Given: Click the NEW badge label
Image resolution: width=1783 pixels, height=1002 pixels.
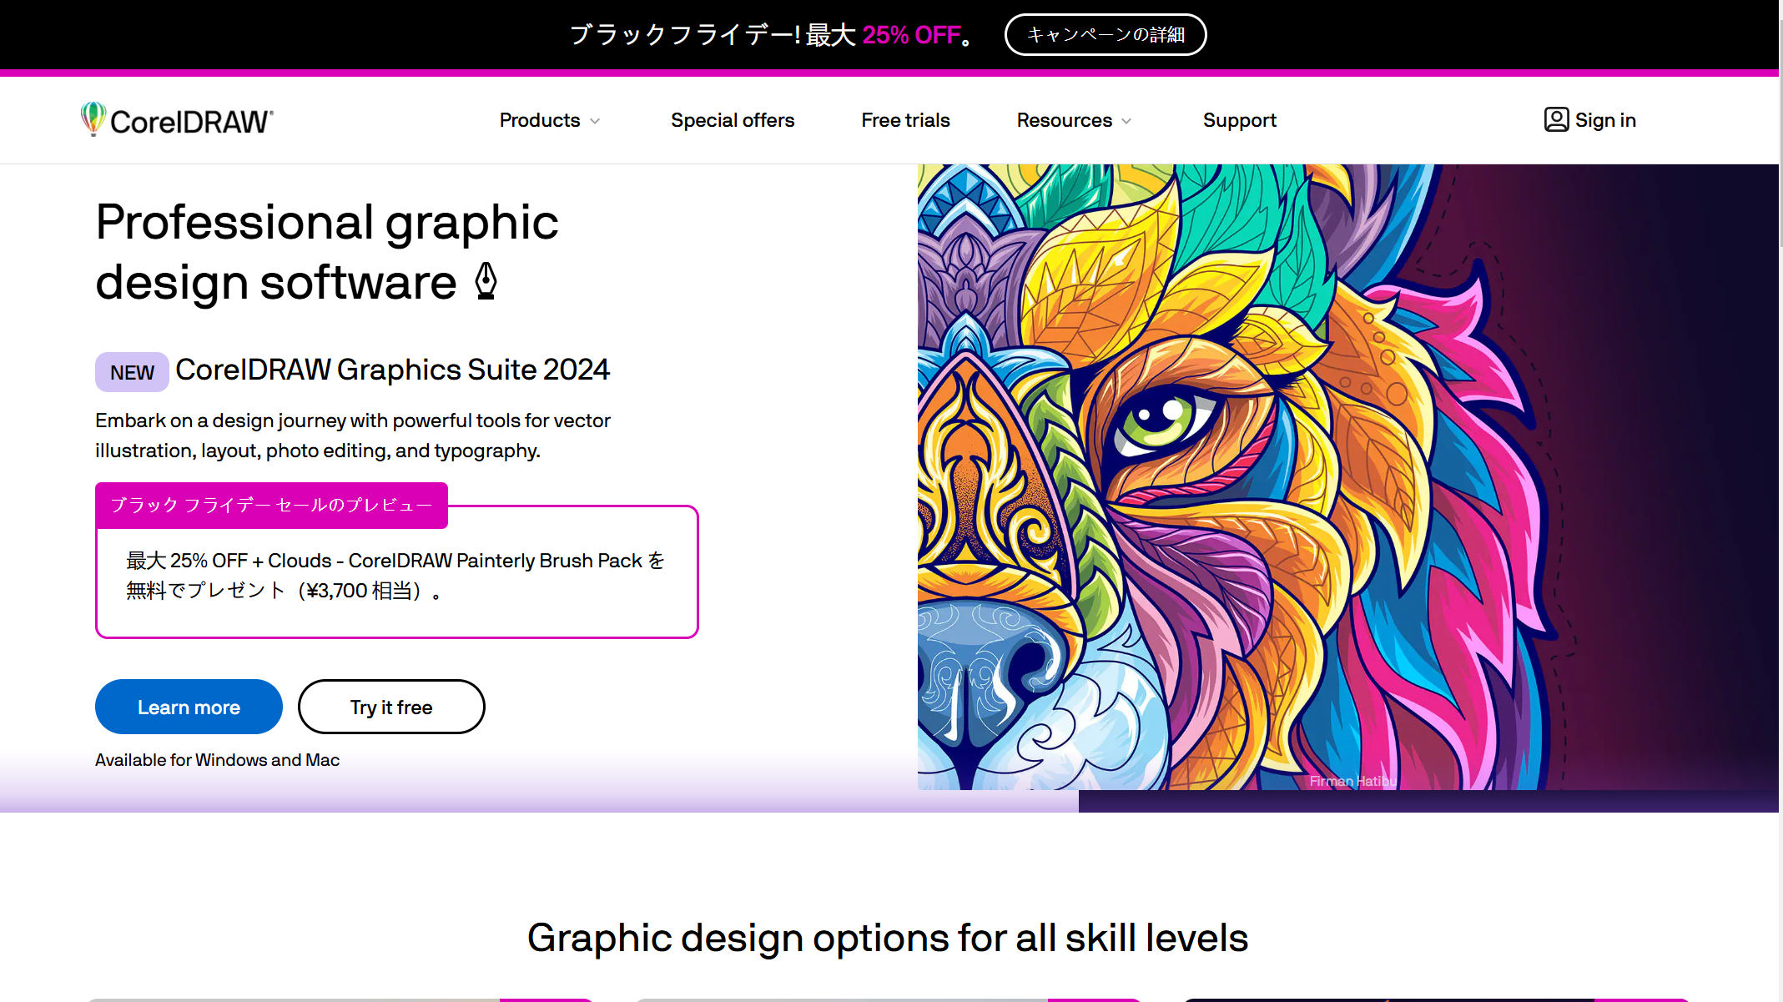Looking at the screenshot, I should pyautogui.click(x=132, y=372).
